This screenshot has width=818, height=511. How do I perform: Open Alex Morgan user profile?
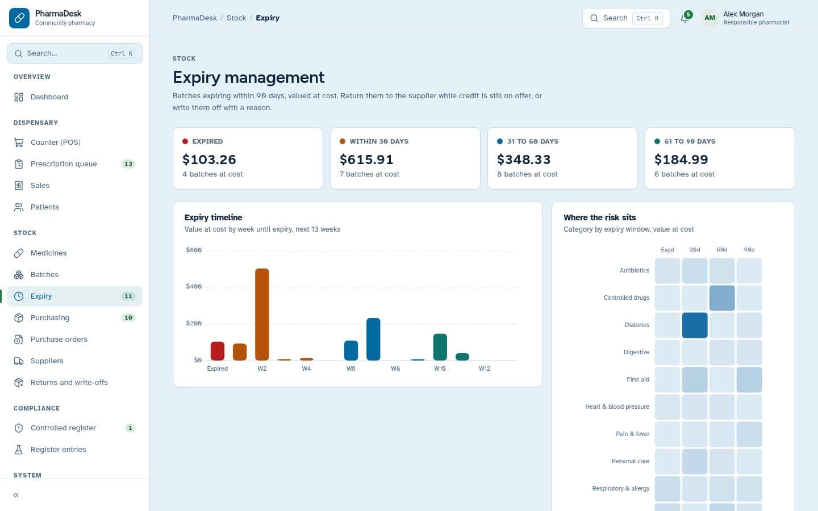click(746, 18)
